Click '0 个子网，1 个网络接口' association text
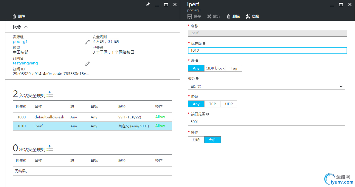Screen dimensions: 355x187 (x=113, y=52)
